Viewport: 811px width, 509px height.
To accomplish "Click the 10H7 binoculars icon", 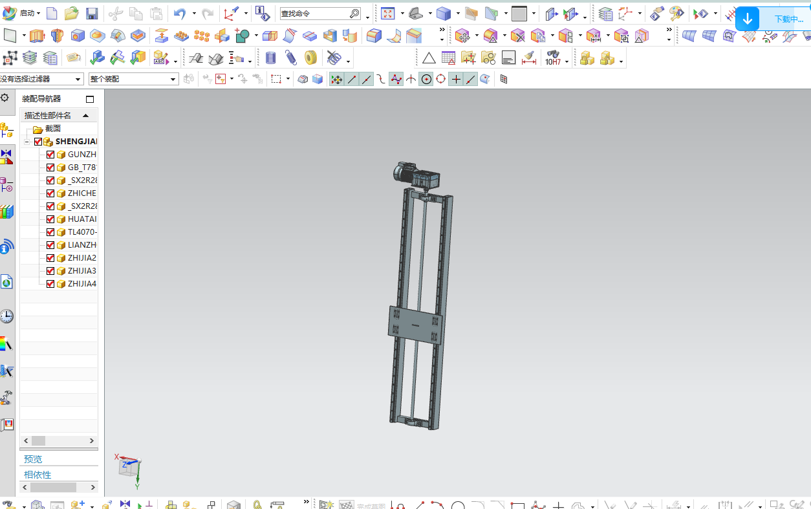I will click(x=552, y=58).
